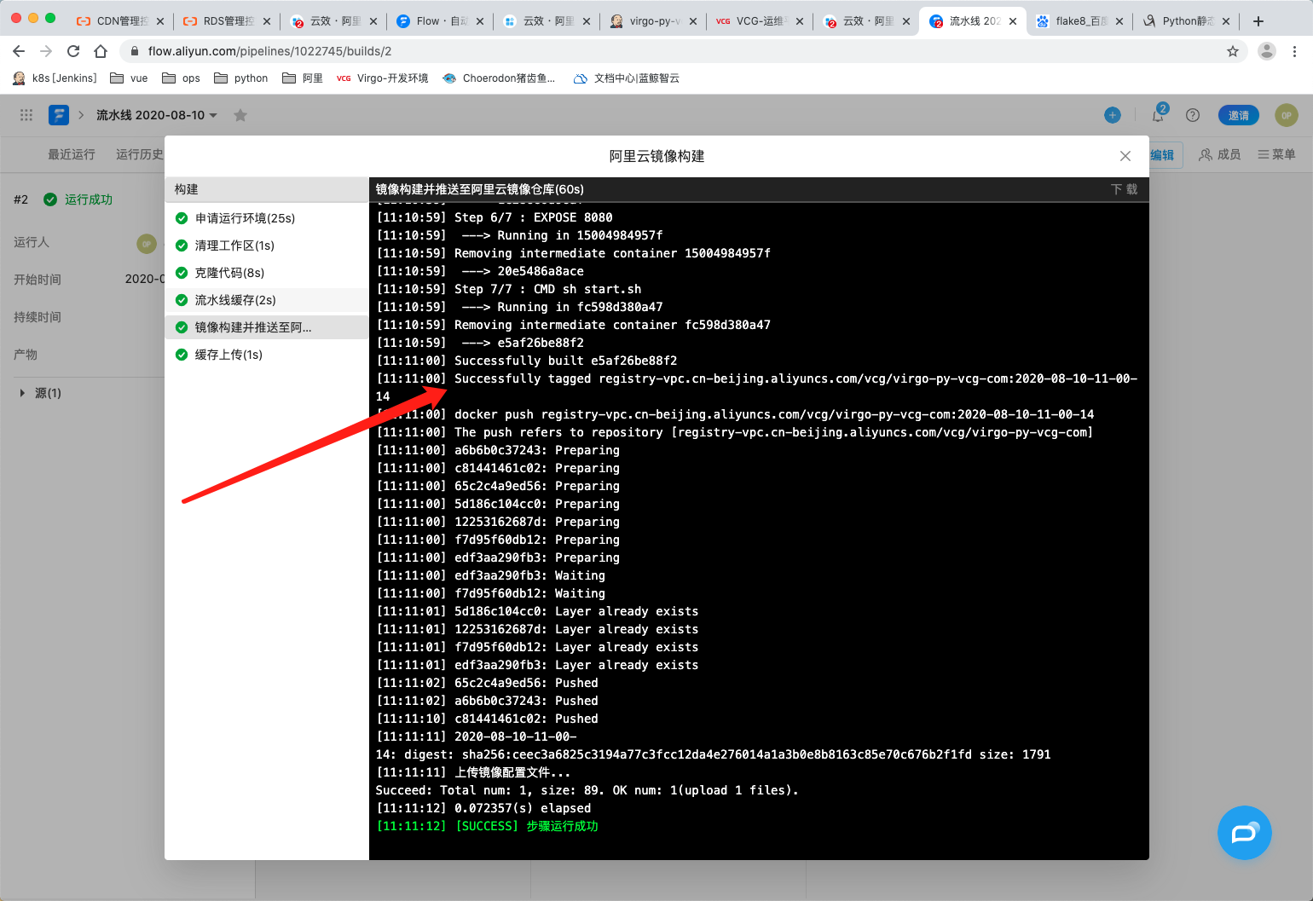Switch to the Python静态 tab
The height and width of the screenshot is (901, 1313).
pyautogui.click(x=1184, y=21)
